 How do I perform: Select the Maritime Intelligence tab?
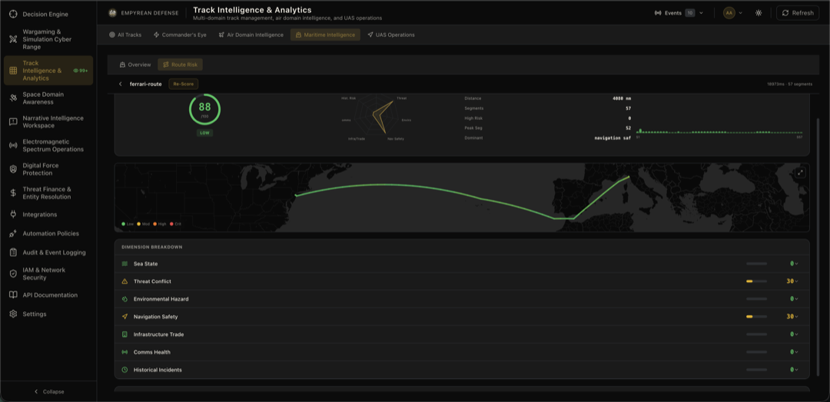pos(326,35)
